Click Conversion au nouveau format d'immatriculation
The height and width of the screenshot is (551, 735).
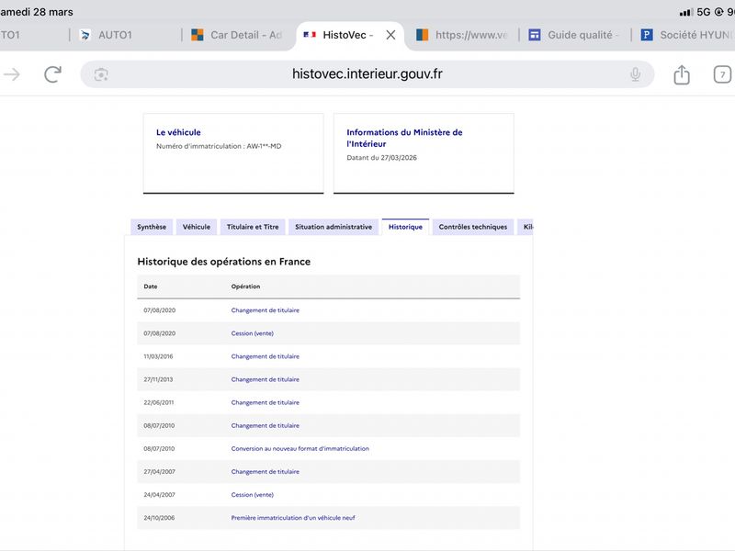coord(300,449)
